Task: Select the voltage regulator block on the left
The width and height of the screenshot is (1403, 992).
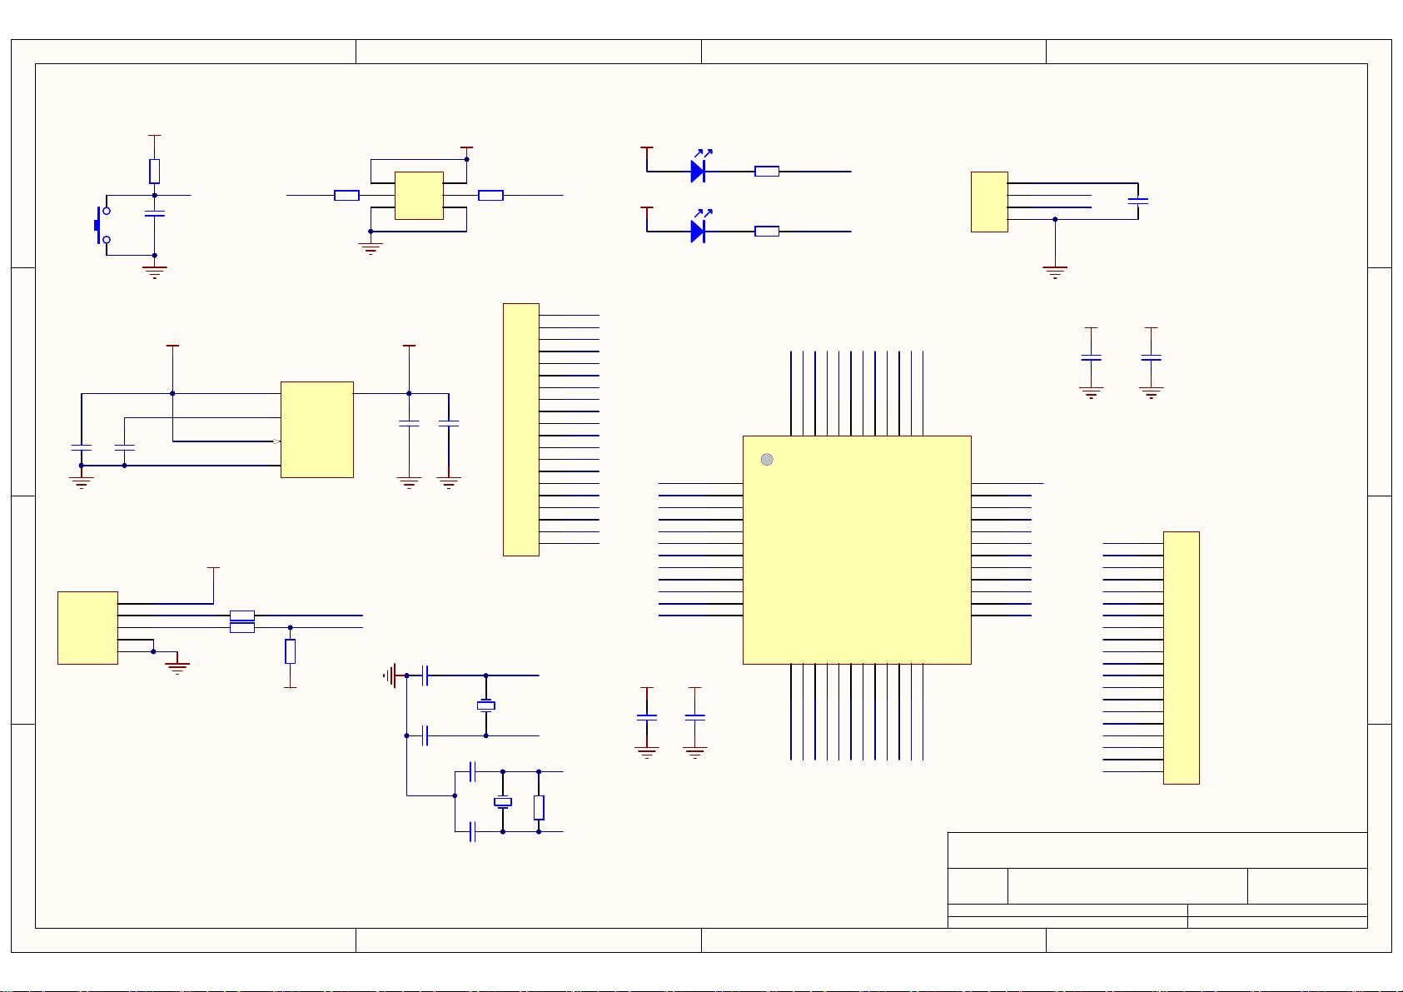Action: [317, 429]
